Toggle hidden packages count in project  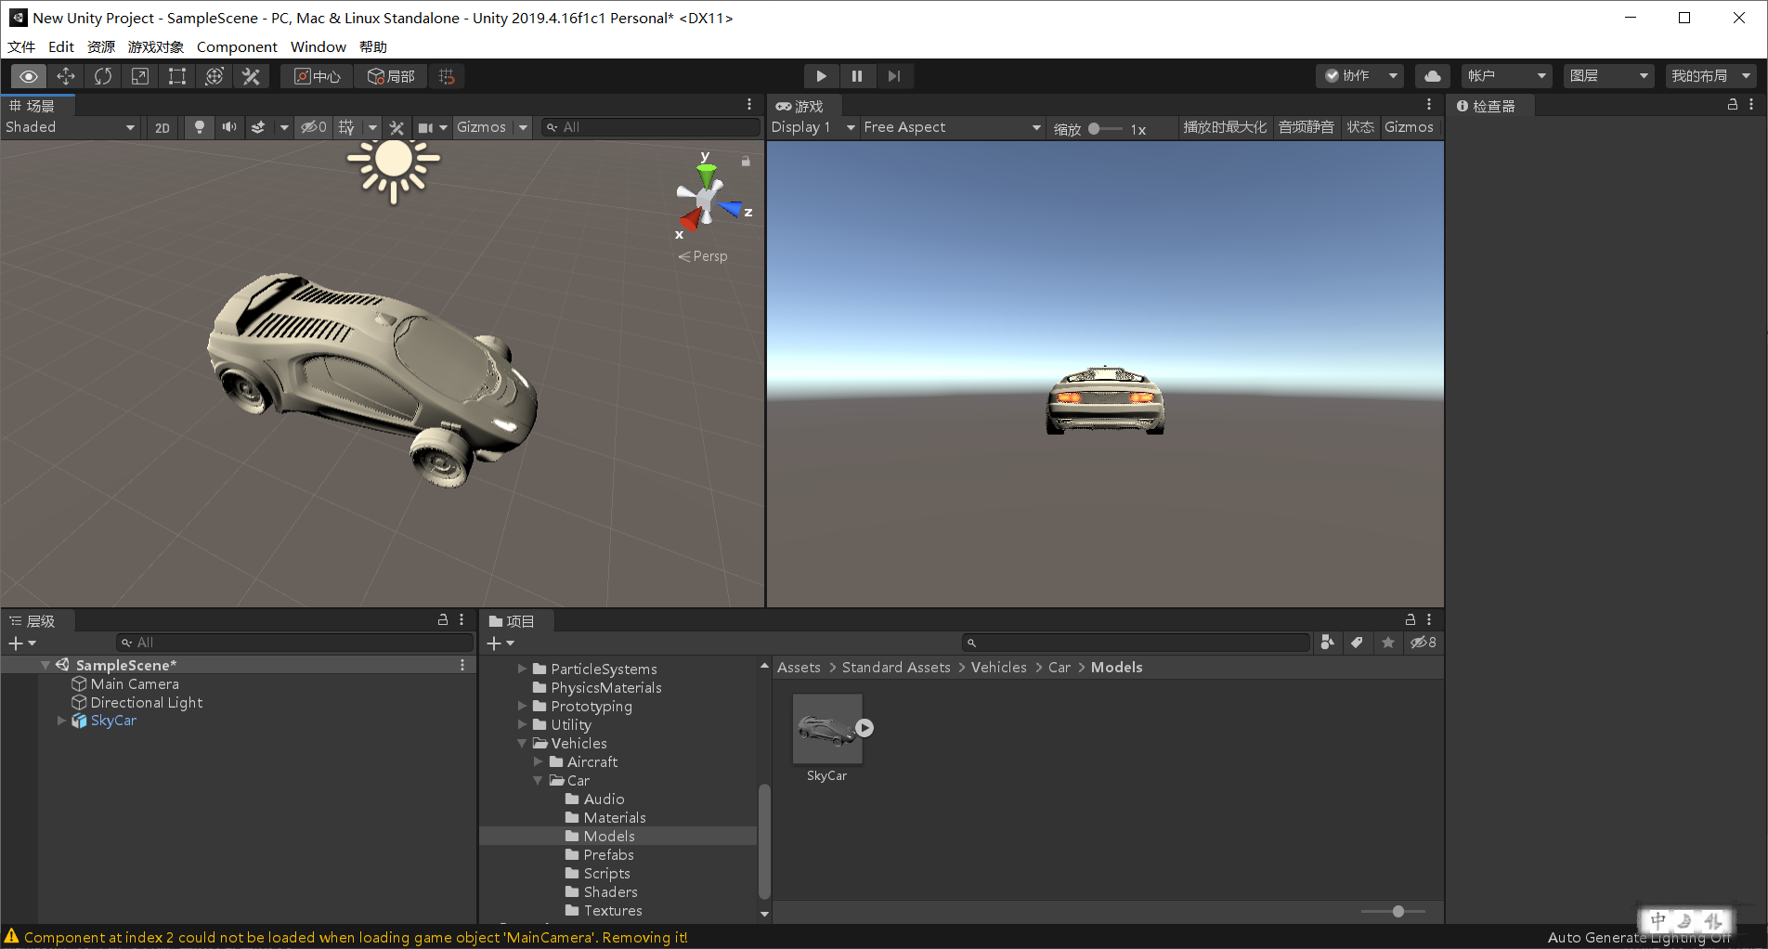pyautogui.click(x=1423, y=643)
